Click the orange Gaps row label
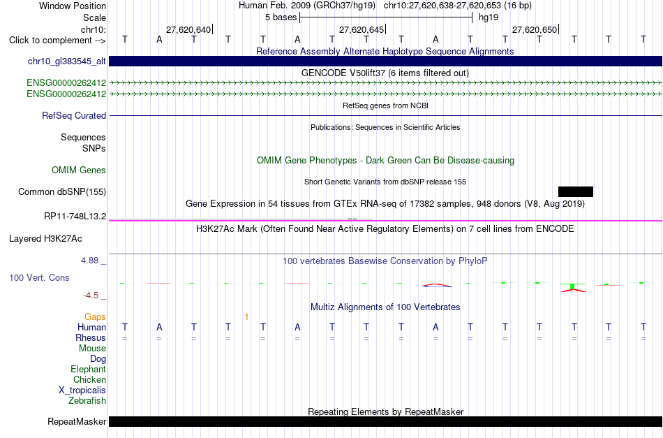 [95, 317]
